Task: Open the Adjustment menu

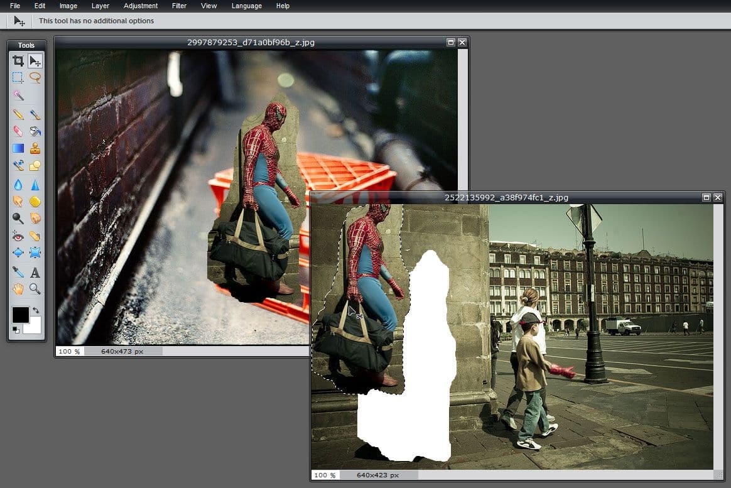Action: pyautogui.click(x=140, y=6)
